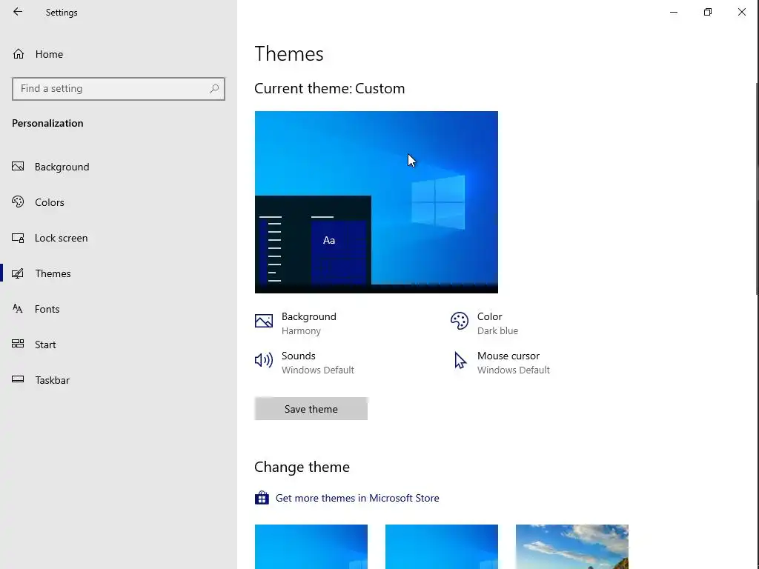This screenshot has width=759, height=569.
Task: Click the Themes icon in sidebar
Action: 18,273
